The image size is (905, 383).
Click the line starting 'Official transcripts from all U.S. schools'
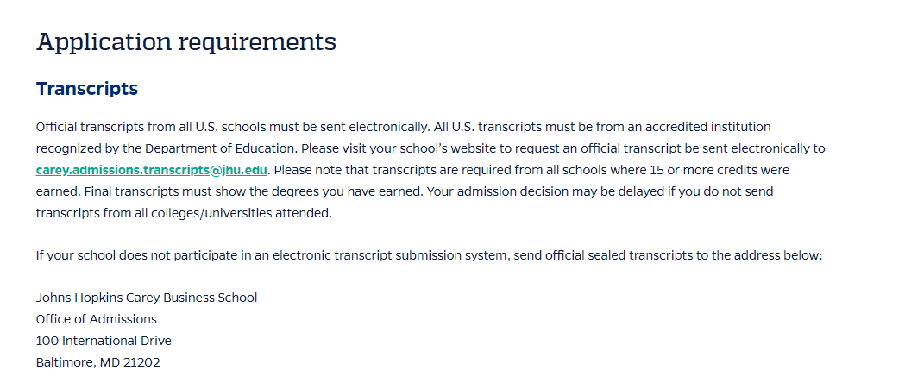(403, 127)
